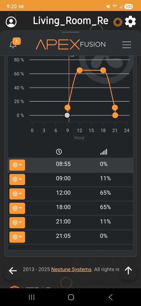
Task: Select the gray graph point at 0%
Action: click(x=67, y=115)
